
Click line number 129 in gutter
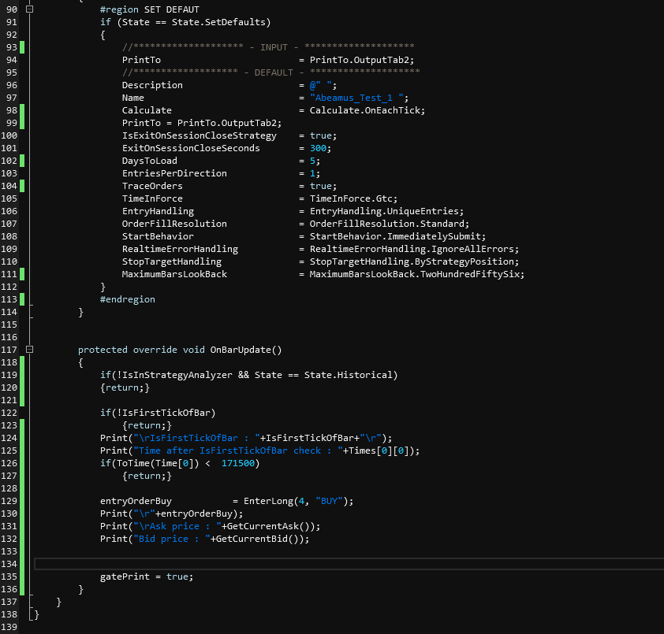click(9, 501)
